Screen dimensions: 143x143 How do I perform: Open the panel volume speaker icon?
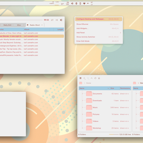click(x=72, y=4)
